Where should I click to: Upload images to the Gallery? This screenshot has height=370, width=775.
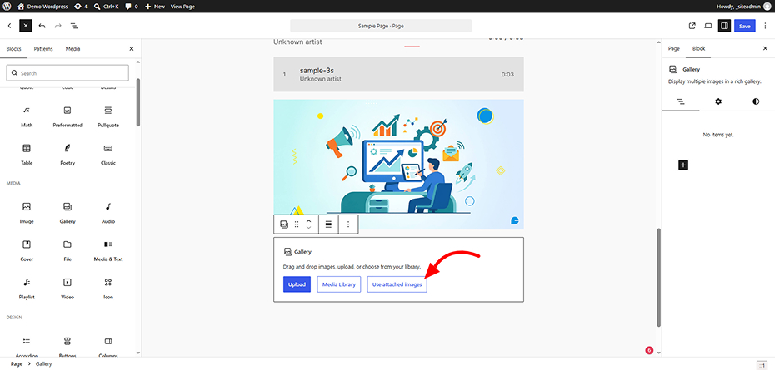(x=297, y=284)
